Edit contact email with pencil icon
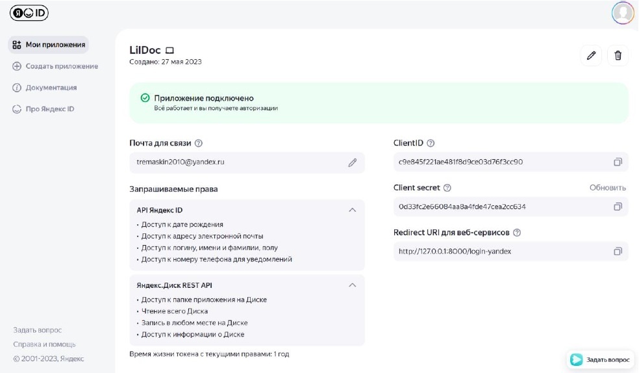Viewport: 639px width, 373px height. (352, 162)
